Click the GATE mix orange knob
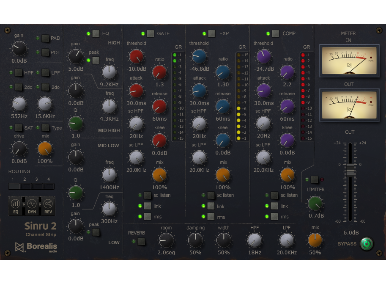This screenshot has height=284, width=386. coord(159,175)
